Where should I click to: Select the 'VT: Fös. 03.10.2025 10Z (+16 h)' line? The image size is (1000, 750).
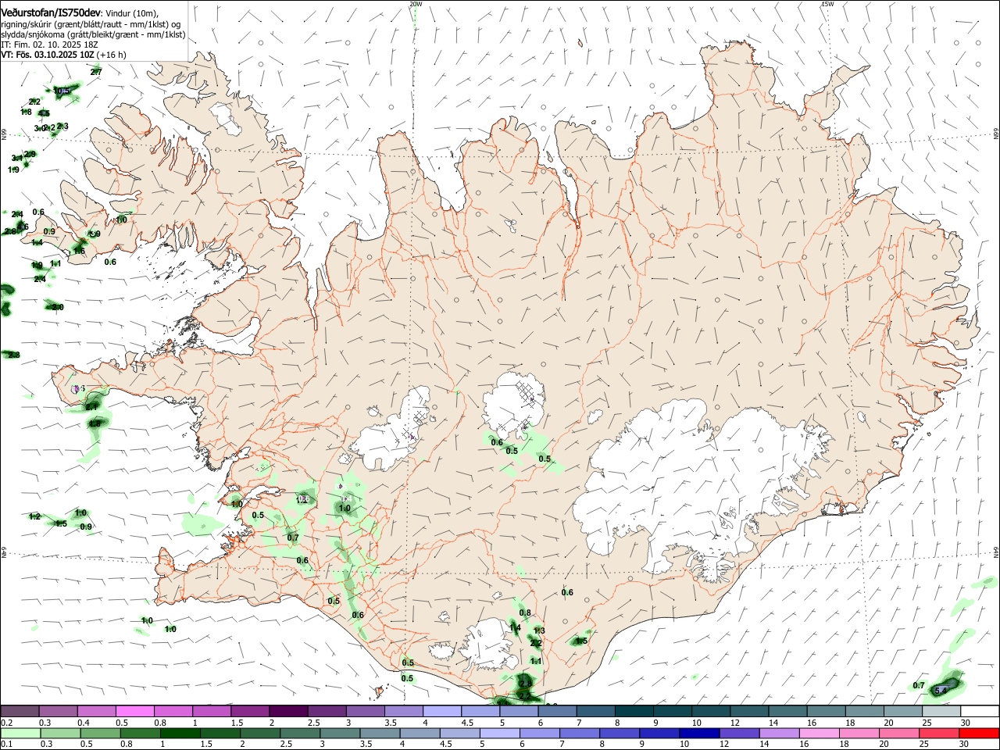coord(63,55)
